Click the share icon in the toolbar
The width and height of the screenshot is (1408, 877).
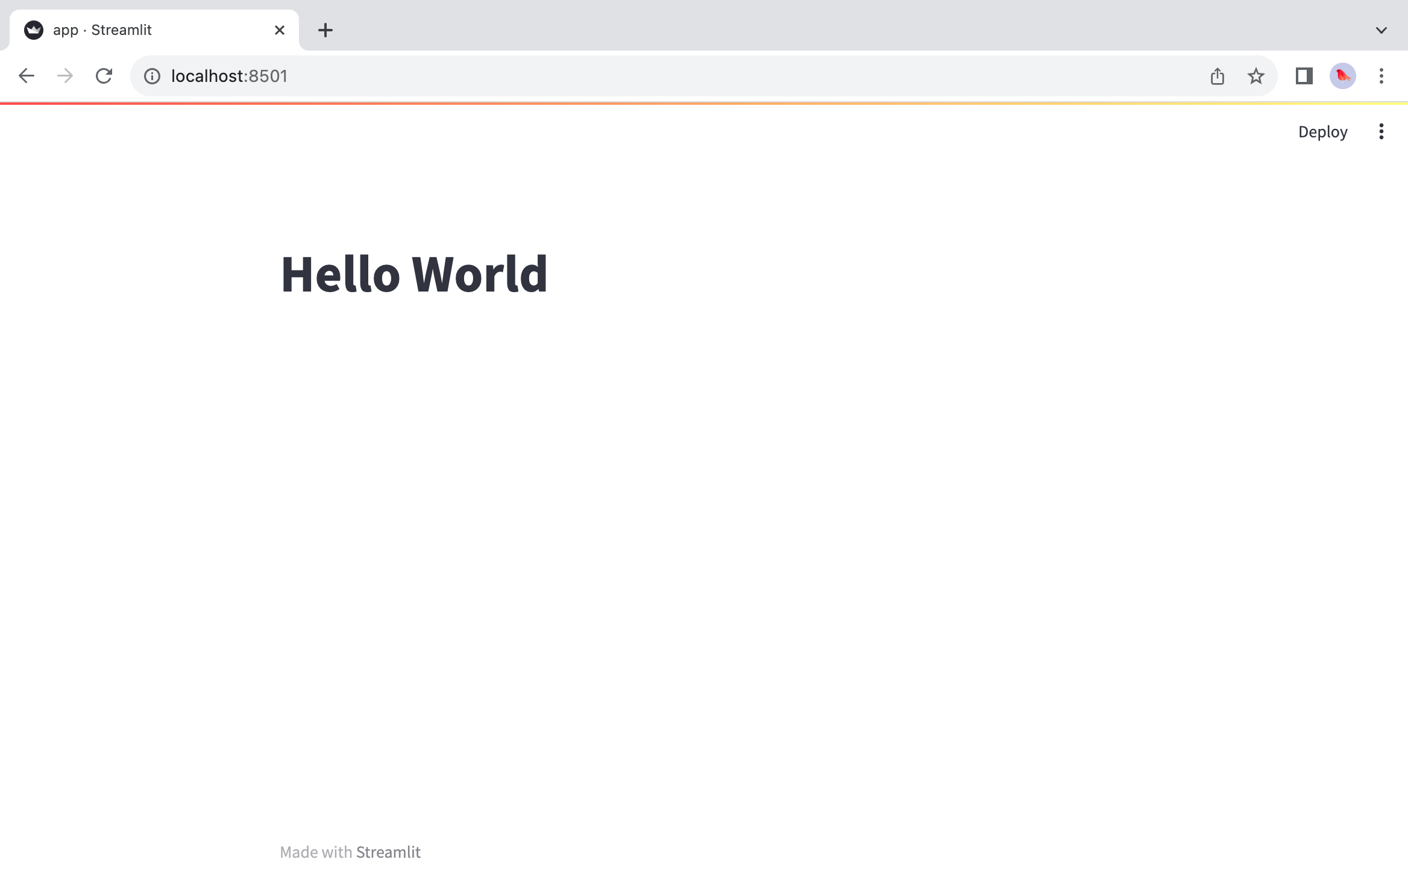(x=1218, y=76)
